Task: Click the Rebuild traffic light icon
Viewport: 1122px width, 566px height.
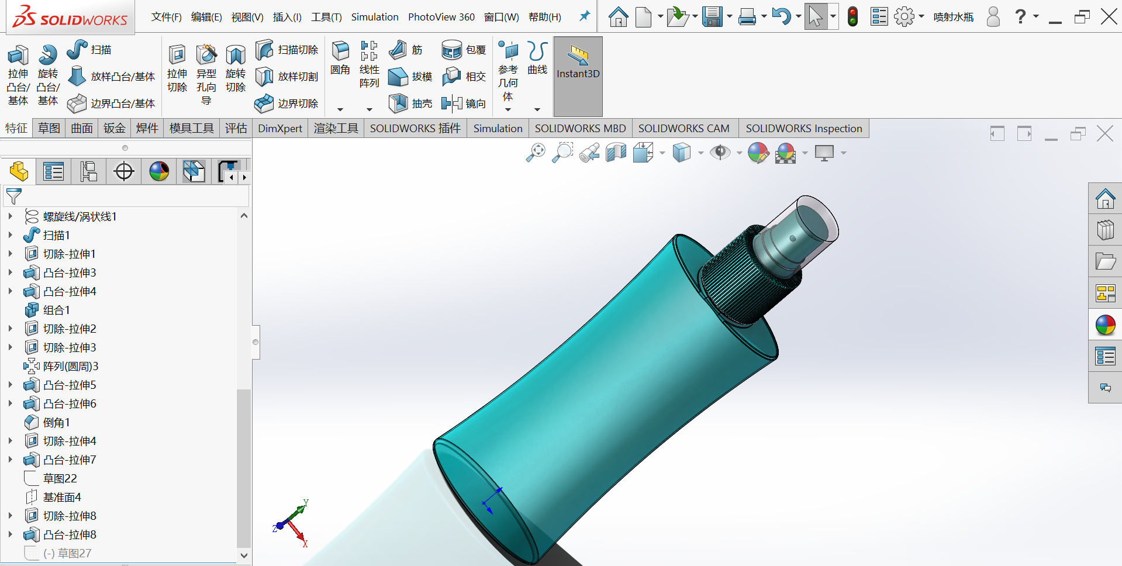Action: pyautogui.click(x=853, y=16)
